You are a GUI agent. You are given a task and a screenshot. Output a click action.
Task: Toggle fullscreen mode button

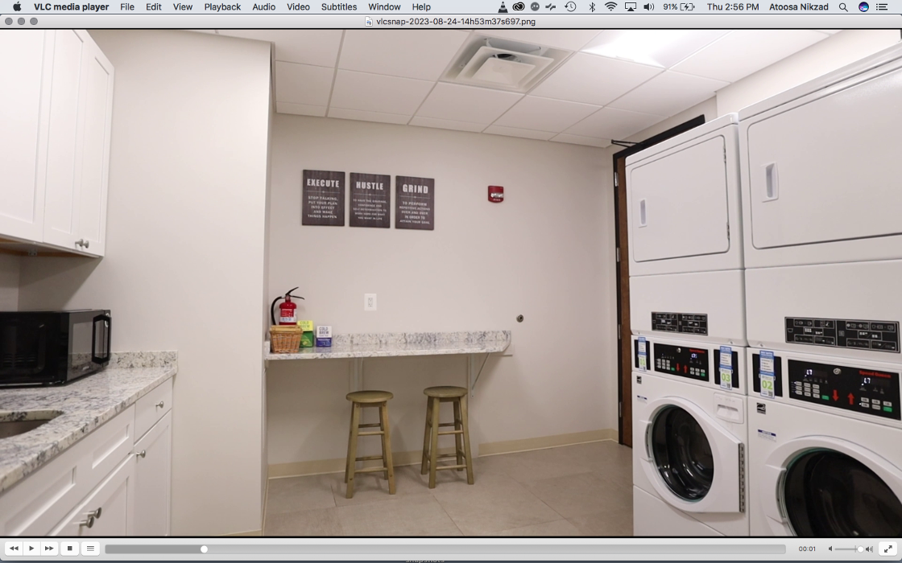point(888,549)
